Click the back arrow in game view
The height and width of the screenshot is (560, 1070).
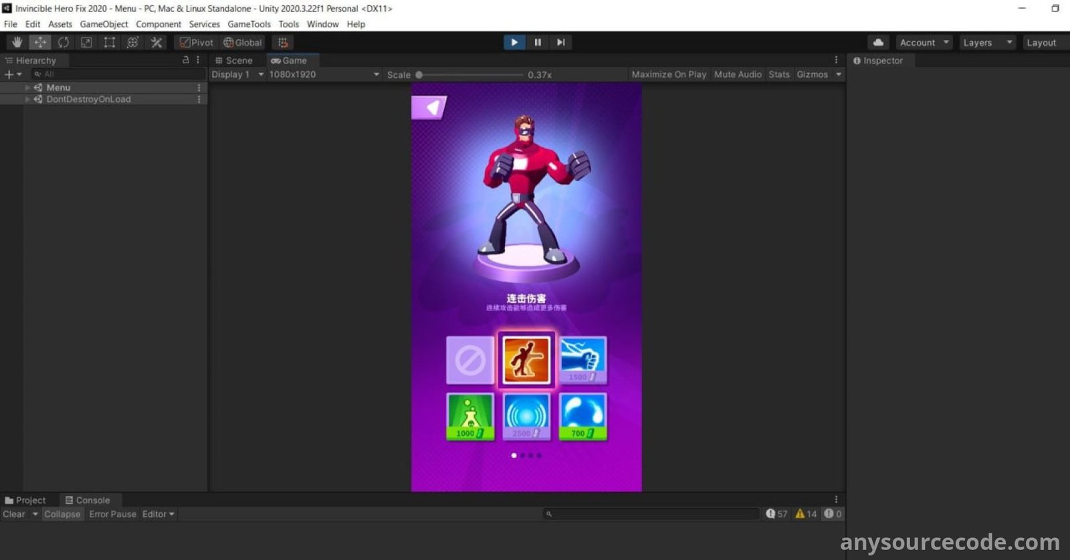[429, 108]
